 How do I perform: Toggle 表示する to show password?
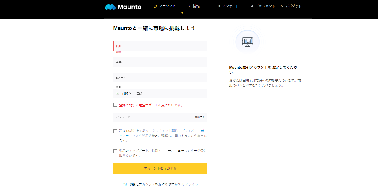point(200,117)
